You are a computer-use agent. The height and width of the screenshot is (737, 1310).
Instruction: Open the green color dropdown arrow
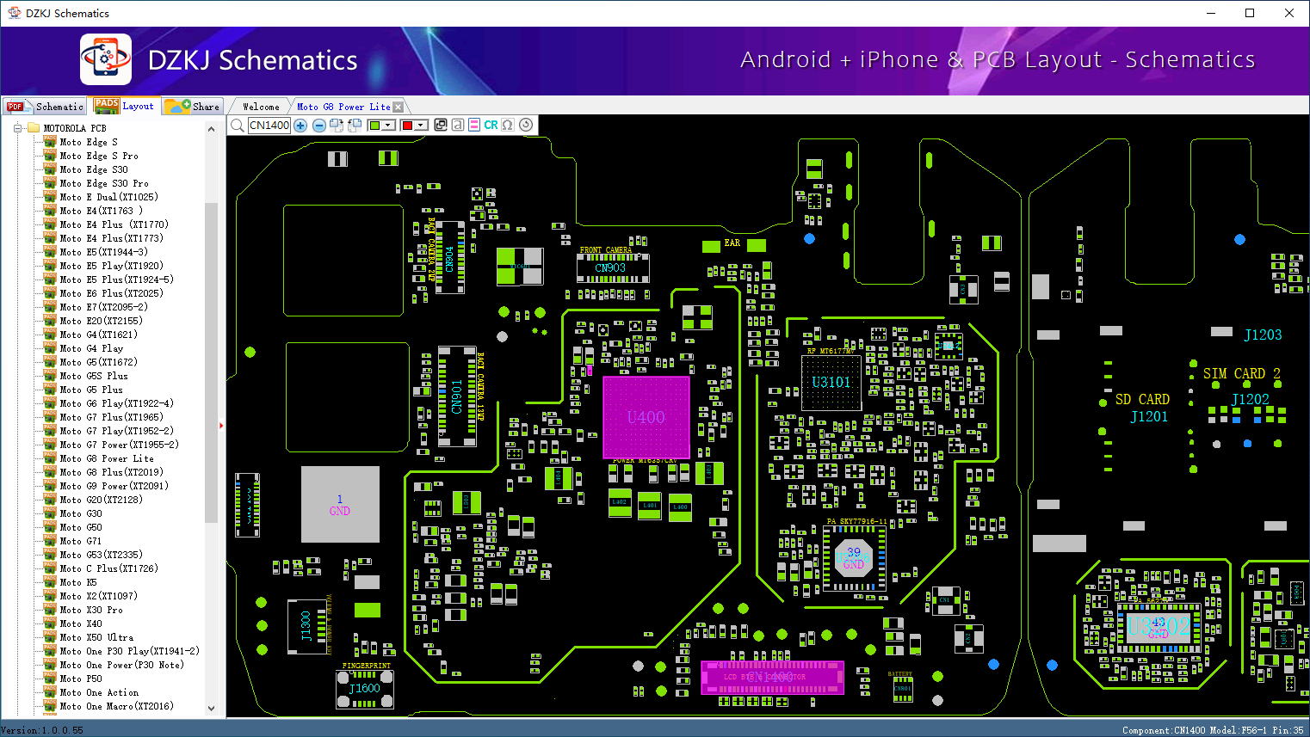pos(388,126)
